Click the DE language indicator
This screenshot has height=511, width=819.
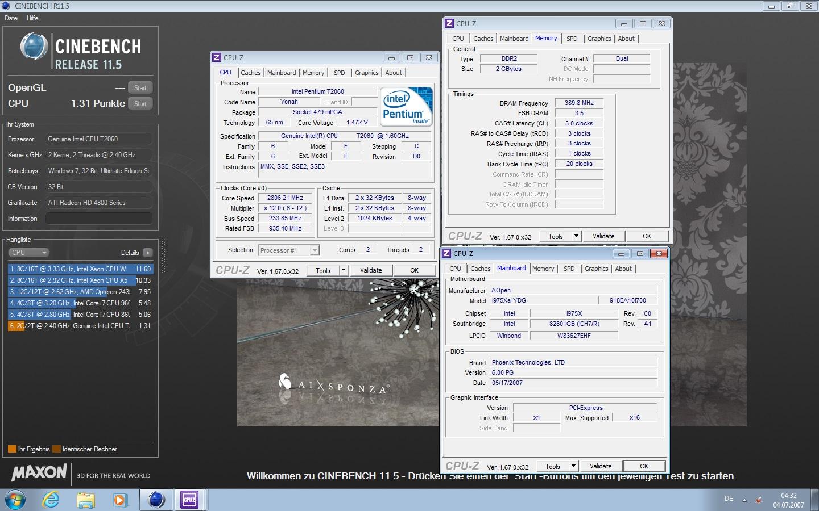click(729, 499)
